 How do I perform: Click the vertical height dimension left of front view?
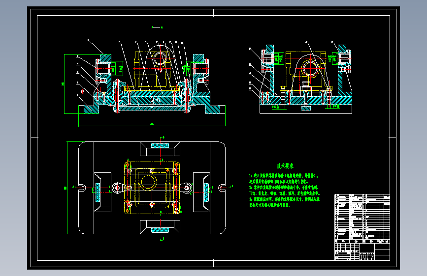64,84
